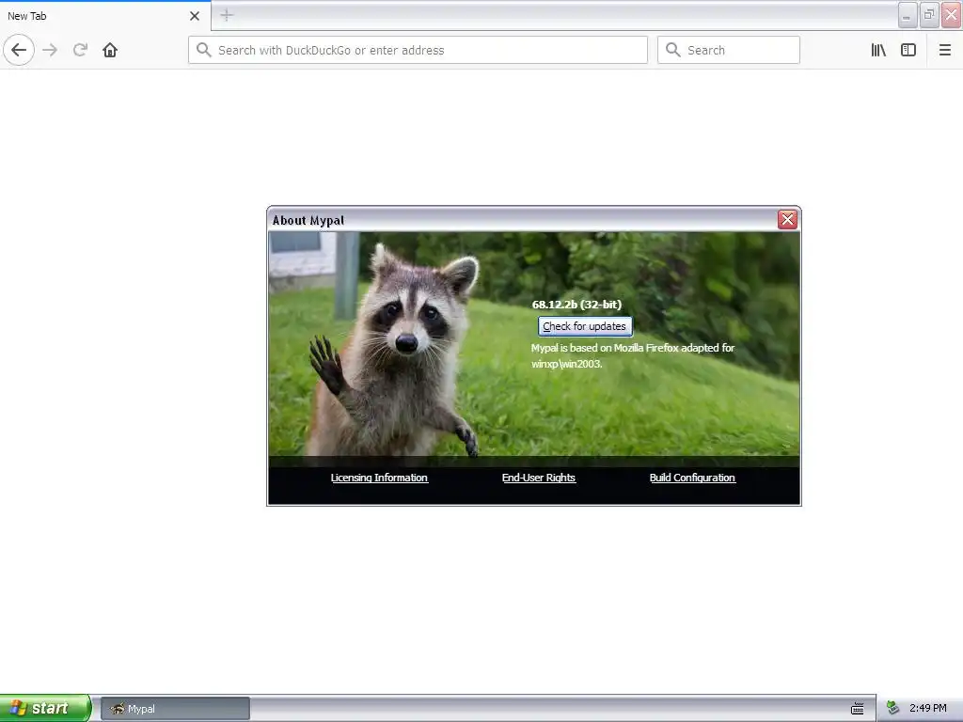Close the About Mypal dialog
Viewport: 963px width, 722px height.
coord(787,219)
